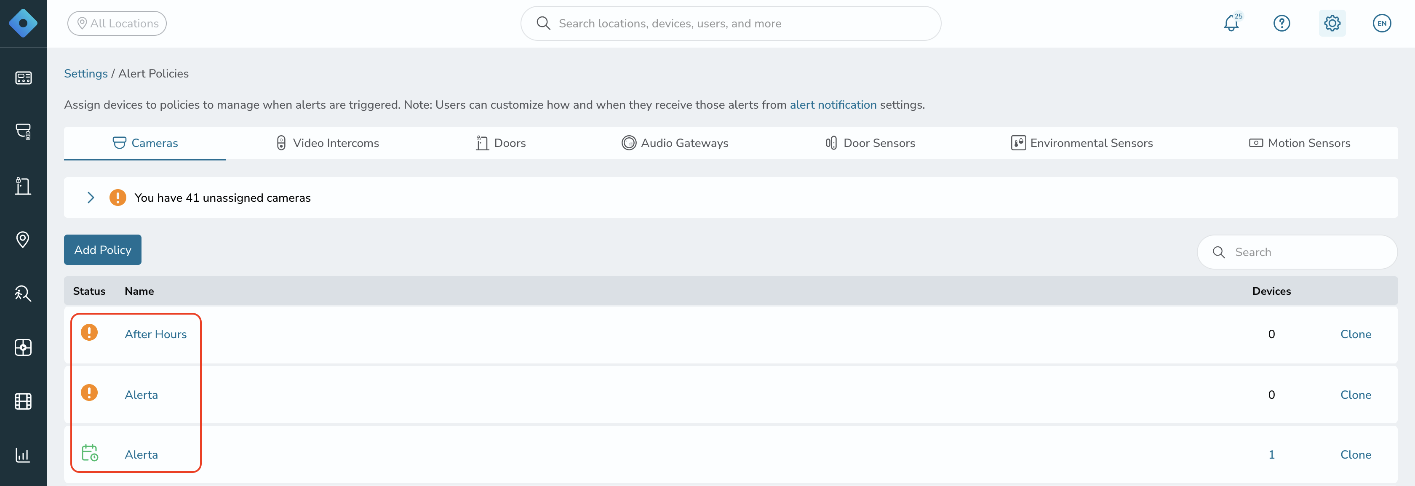Viewport: 1415px width, 486px height.
Task: Open the Alerta policy with 0 devices
Action: click(x=141, y=395)
